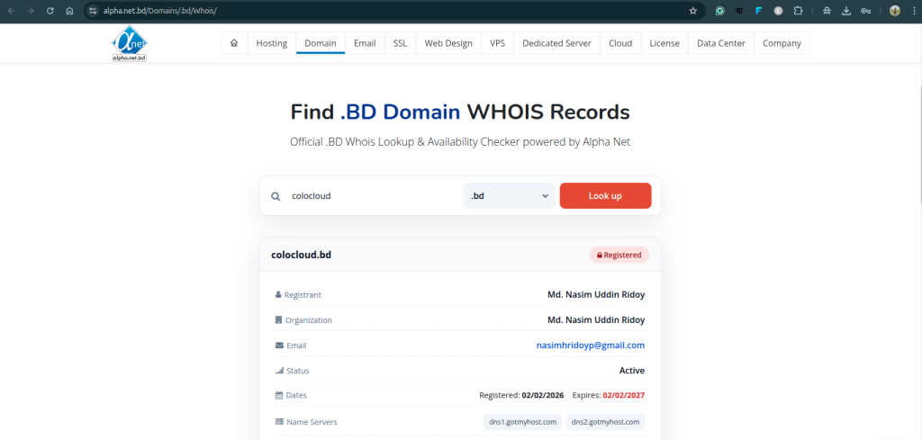Open the Grammarly extension icon
Image resolution: width=922 pixels, height=440 pixels.
click(x=719, y=11)
